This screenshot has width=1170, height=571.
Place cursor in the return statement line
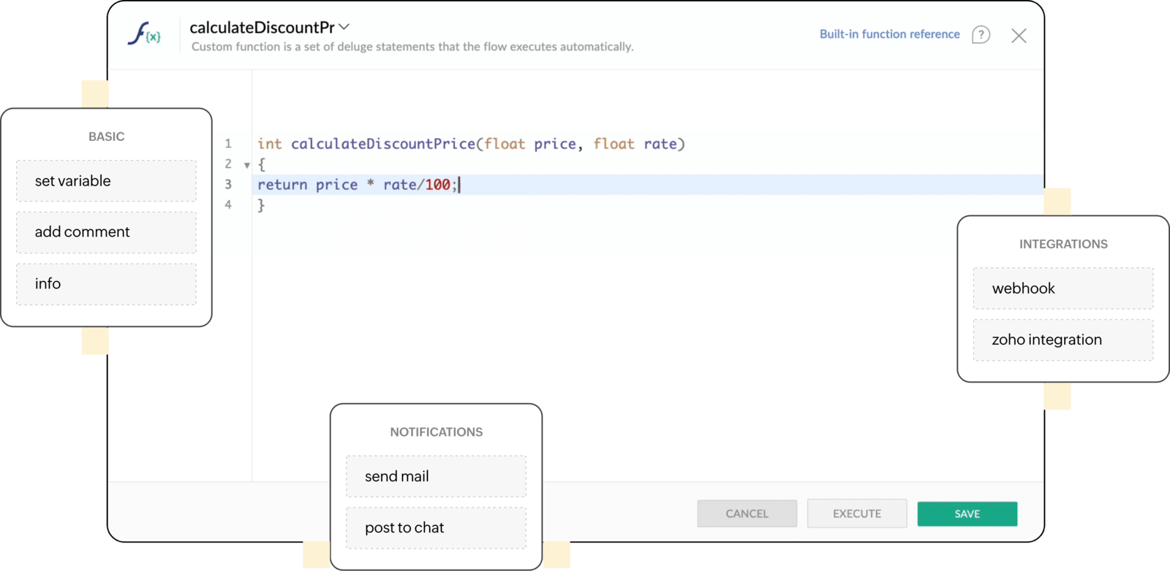357,185
